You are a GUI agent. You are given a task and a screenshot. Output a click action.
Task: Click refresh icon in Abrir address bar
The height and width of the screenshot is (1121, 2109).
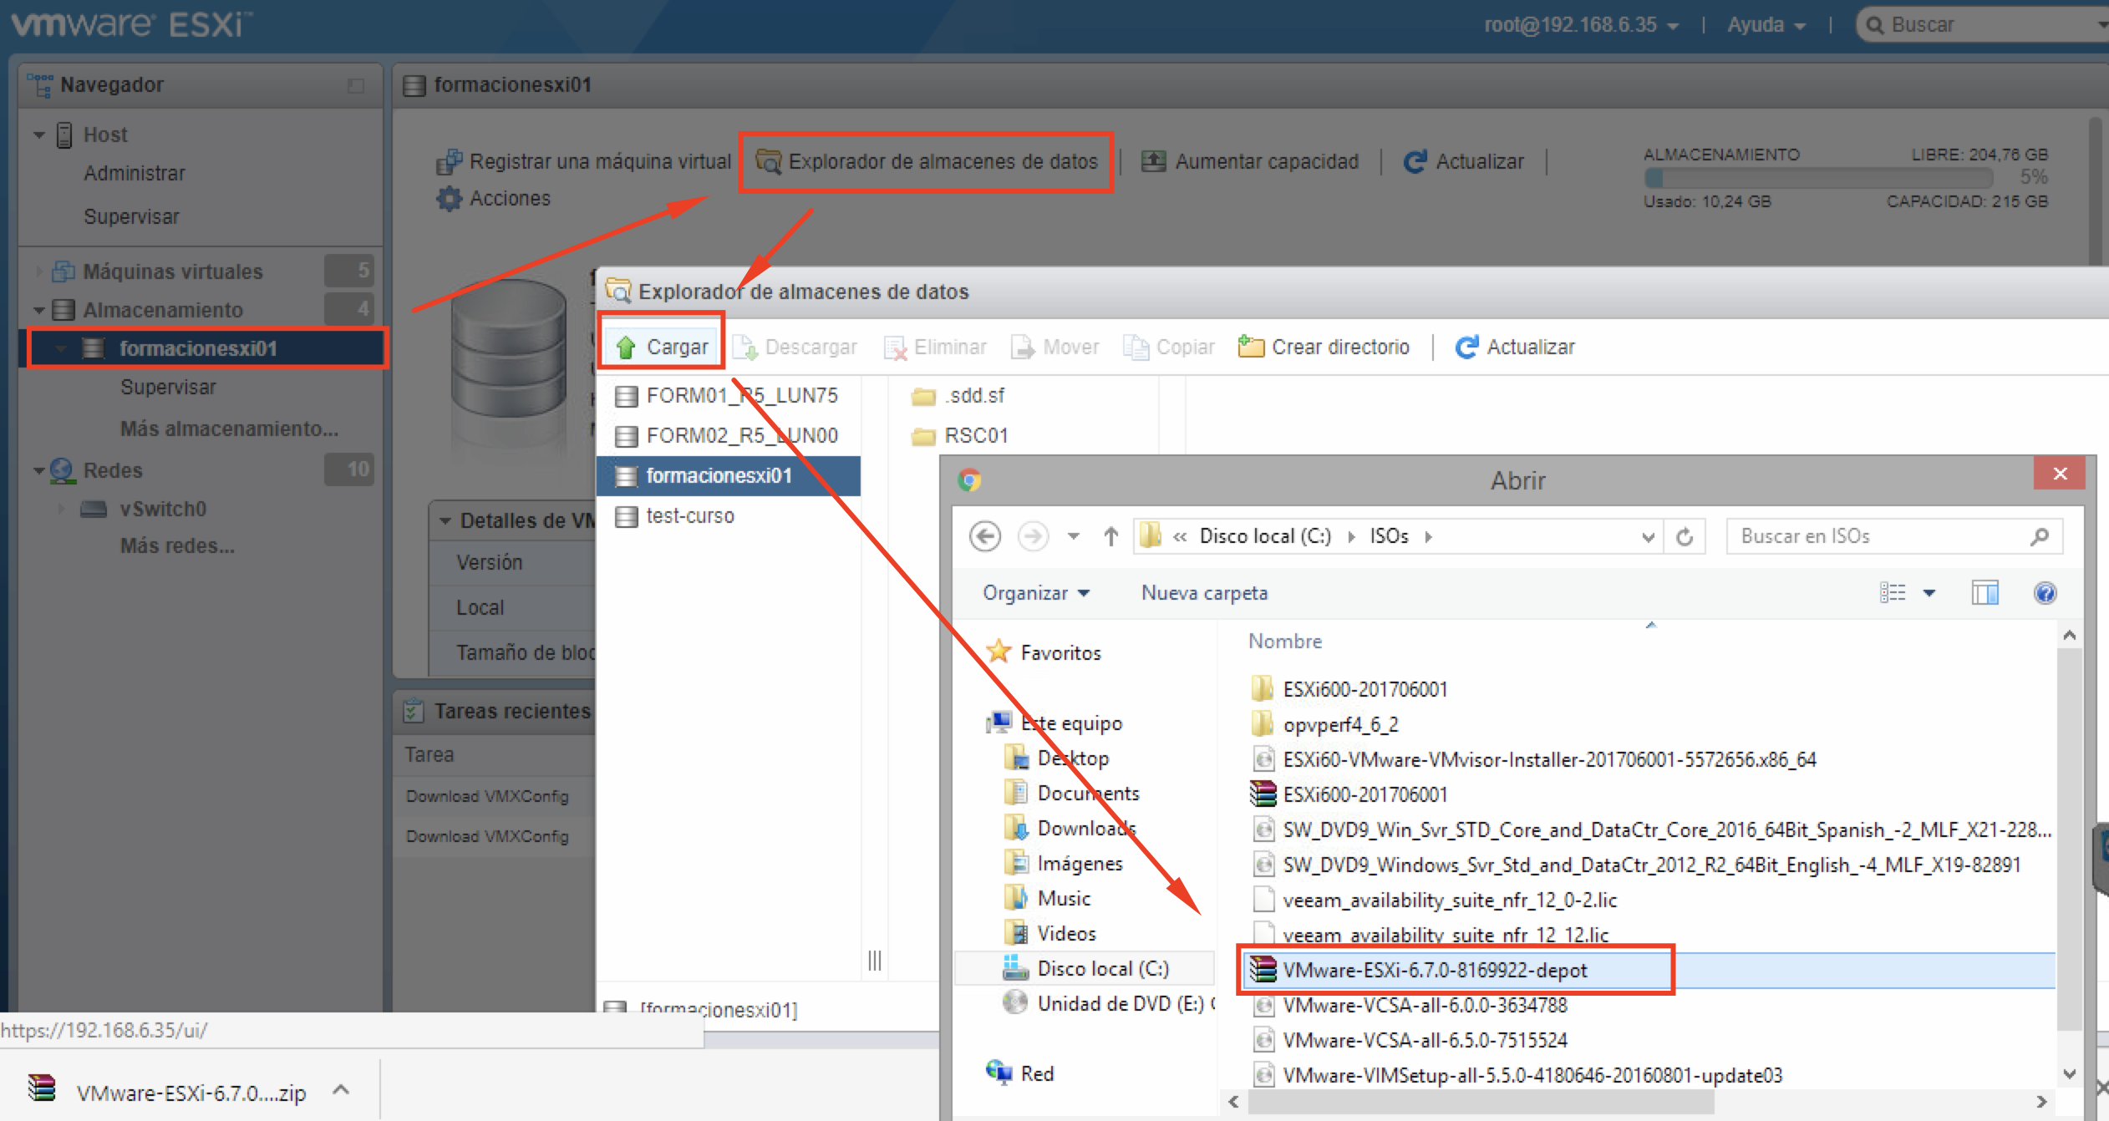(x=1685, y=536)
